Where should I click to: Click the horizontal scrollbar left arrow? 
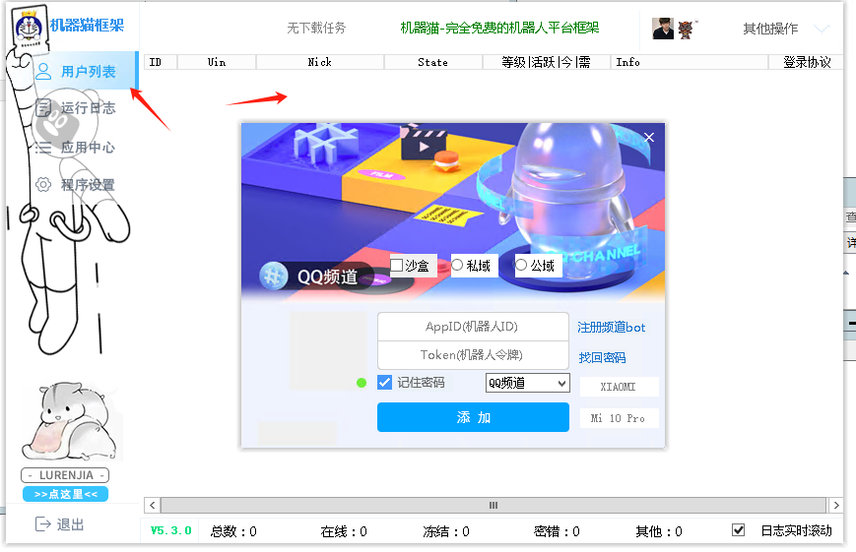(153, 505)
